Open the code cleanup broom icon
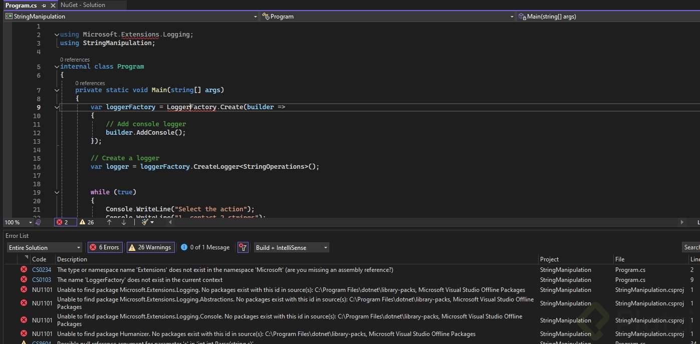Image resolution: width=700 pixels, height=344 pixels. (145, 222)
